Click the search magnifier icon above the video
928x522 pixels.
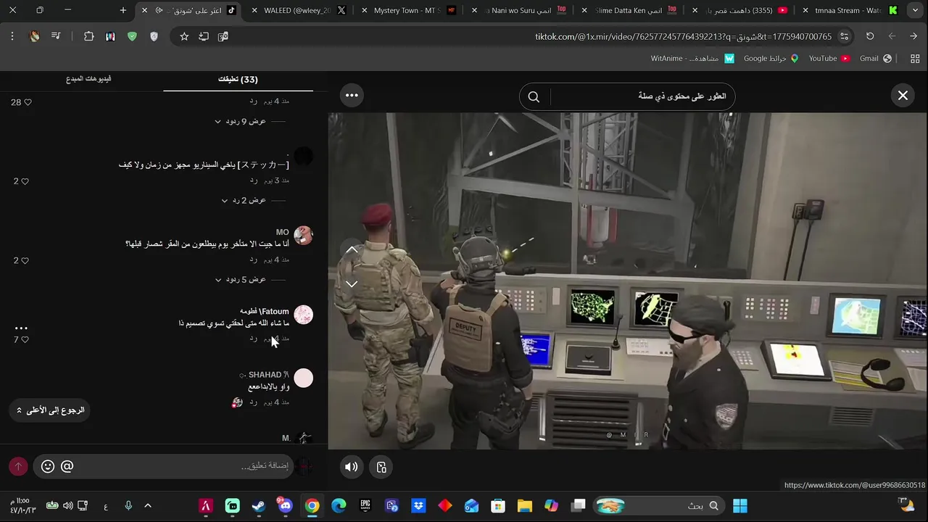point(534,96)
